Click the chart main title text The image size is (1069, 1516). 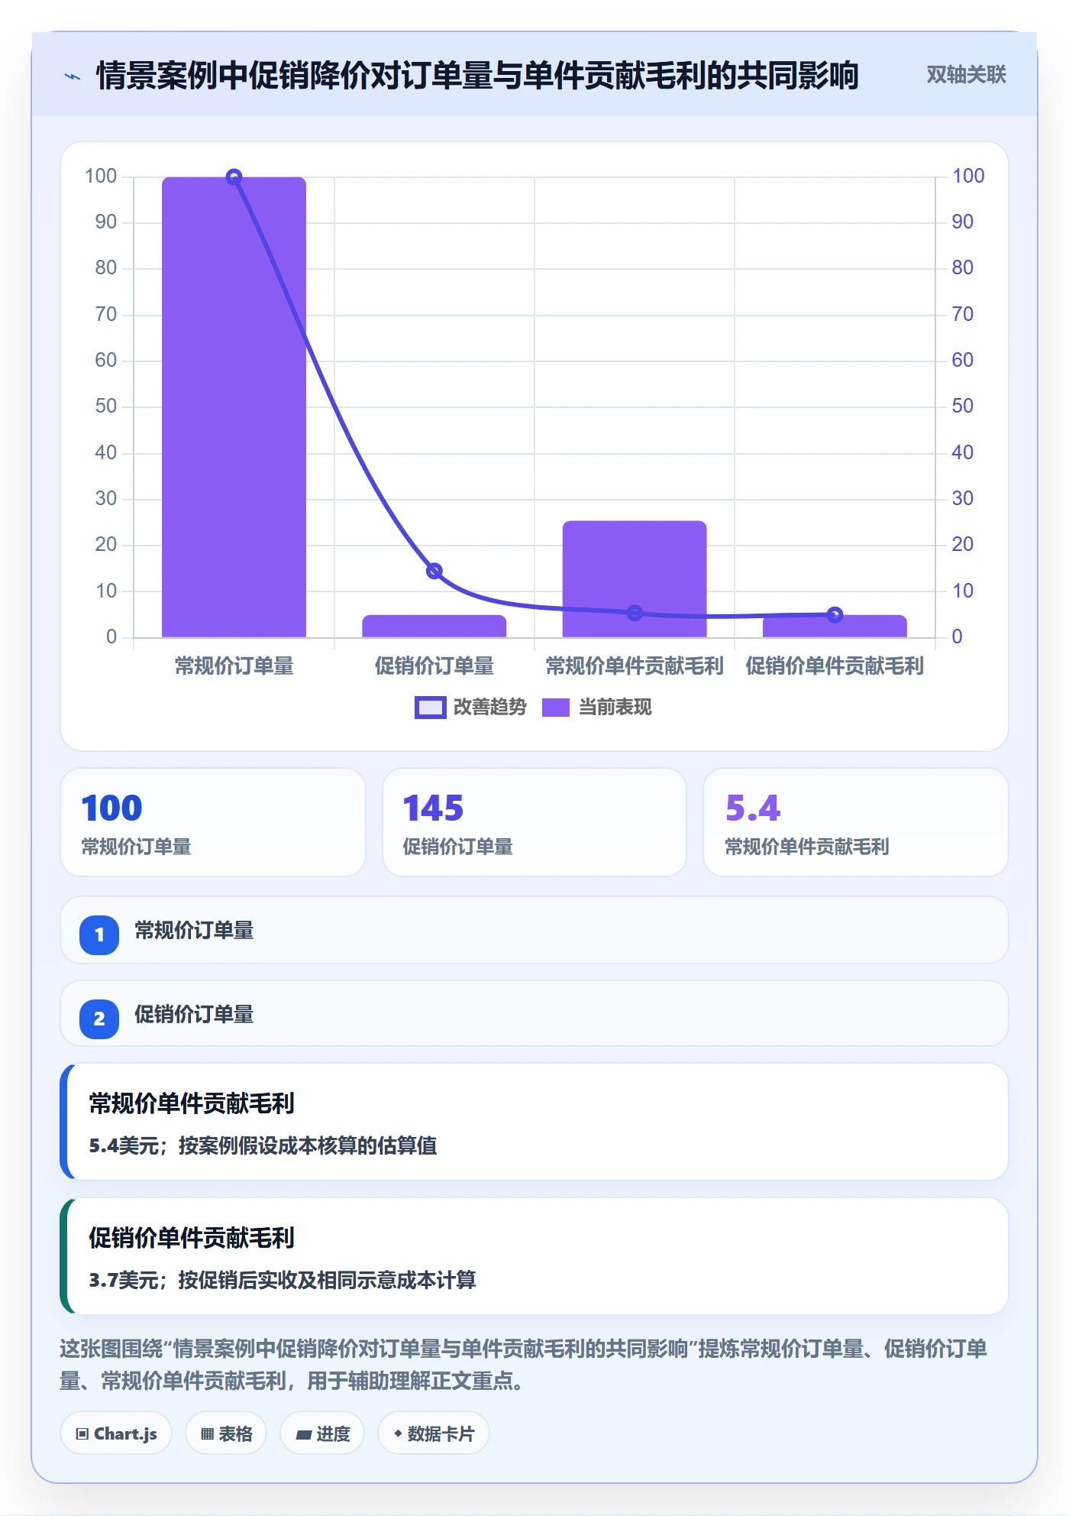pos(477,76)
